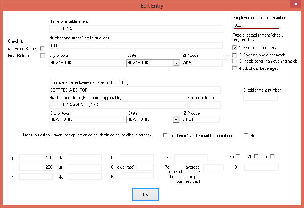Edit the employer City or town field

click(86, 119)
